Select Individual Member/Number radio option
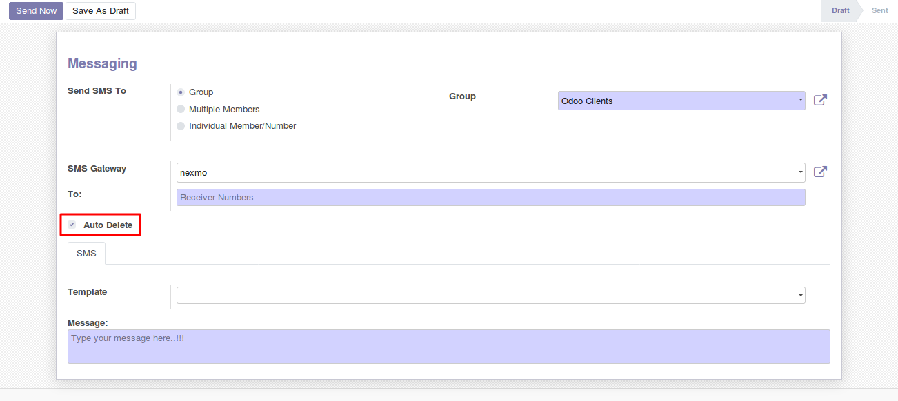Image resolution: width=898 pixels, height=401 pixels. [x=181, y=126]
